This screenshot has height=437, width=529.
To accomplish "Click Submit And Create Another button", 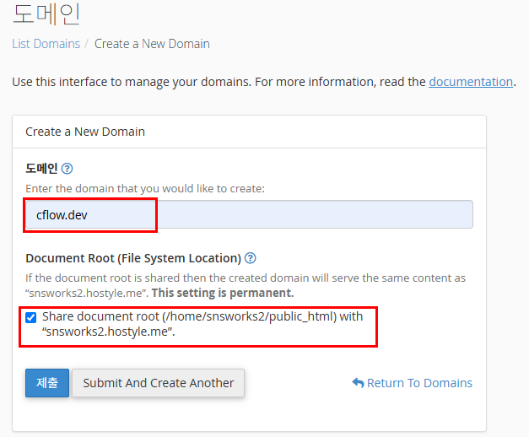I will pyautogui.click(x=159, y=383).
